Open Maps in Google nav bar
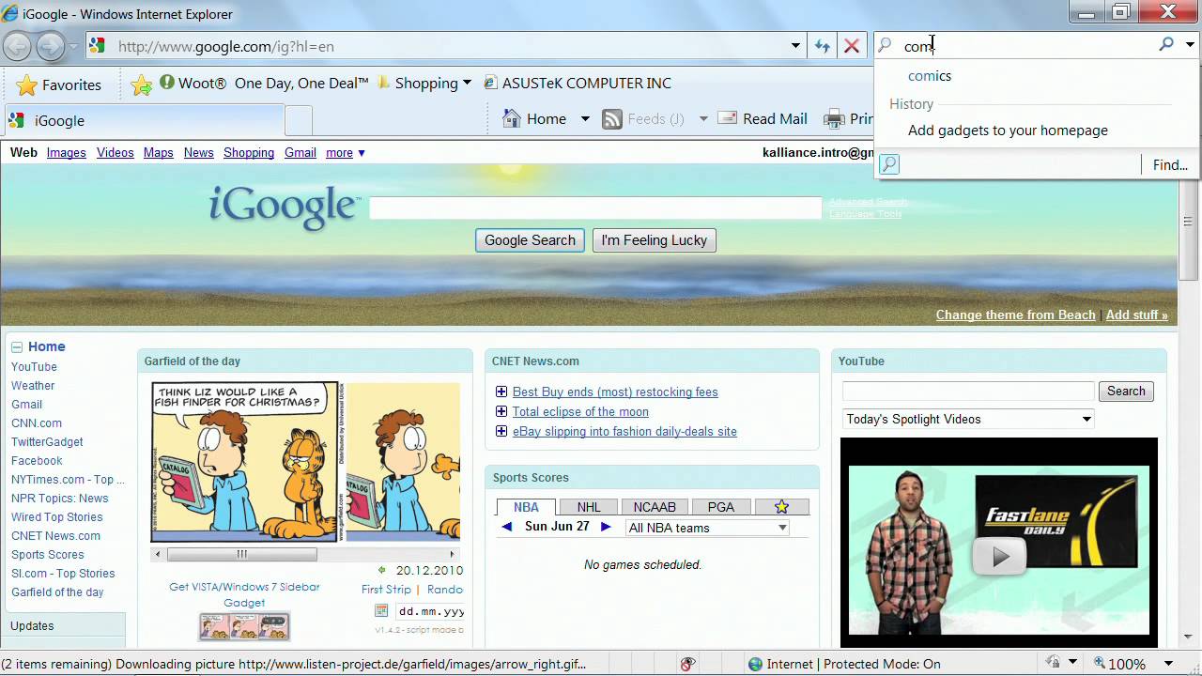The image size is (1202, 676). tap(159, 153)
